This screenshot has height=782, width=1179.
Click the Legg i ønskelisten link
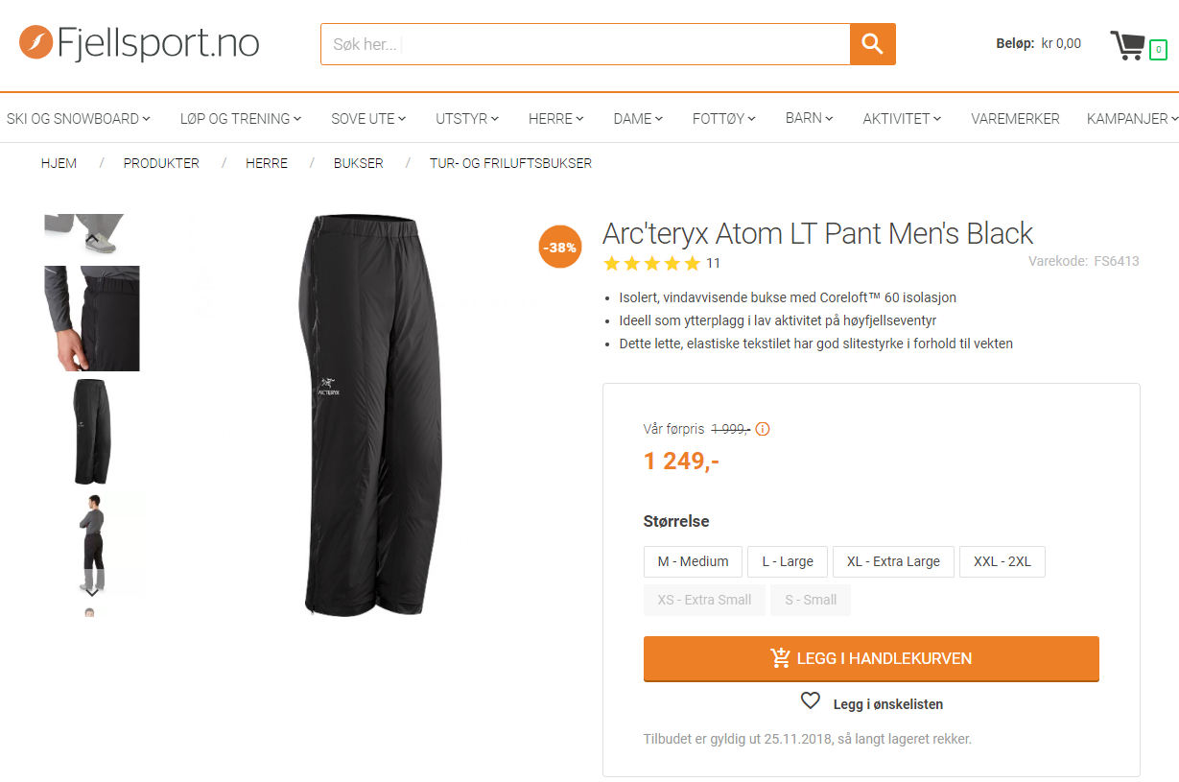tap(887, 704)
